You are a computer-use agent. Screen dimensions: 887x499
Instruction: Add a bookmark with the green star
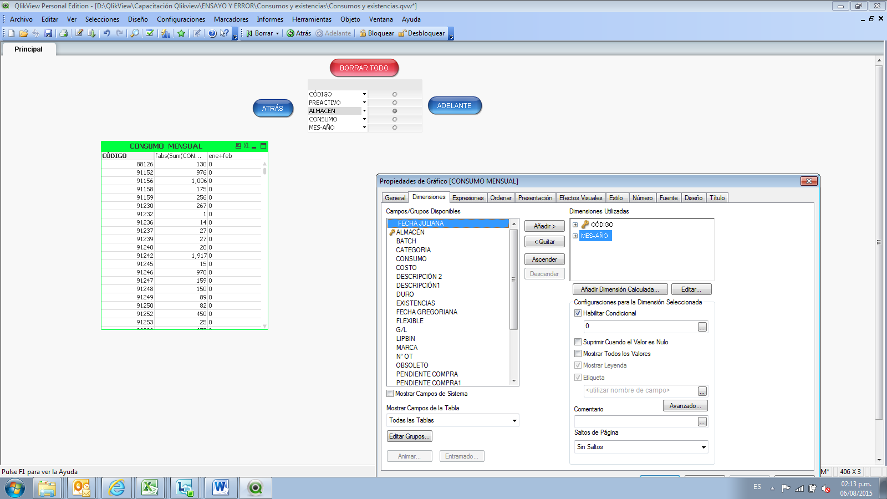(x=181, y=33)
